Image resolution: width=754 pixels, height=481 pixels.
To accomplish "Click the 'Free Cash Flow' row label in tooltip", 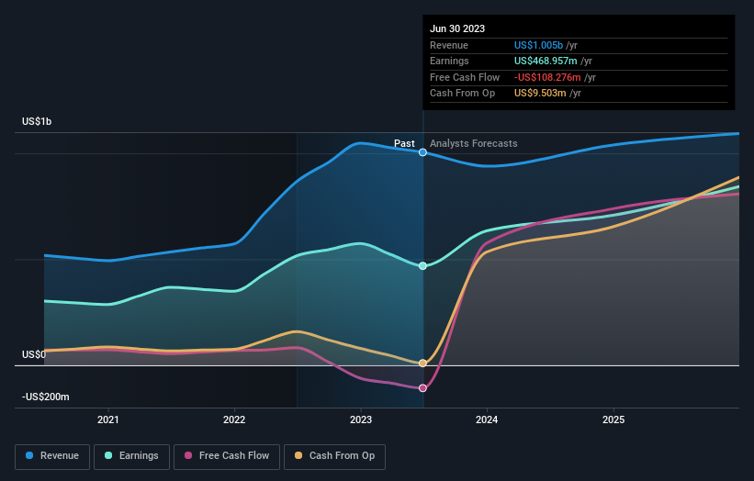I will pyautogui.click(x=465, y=77).
